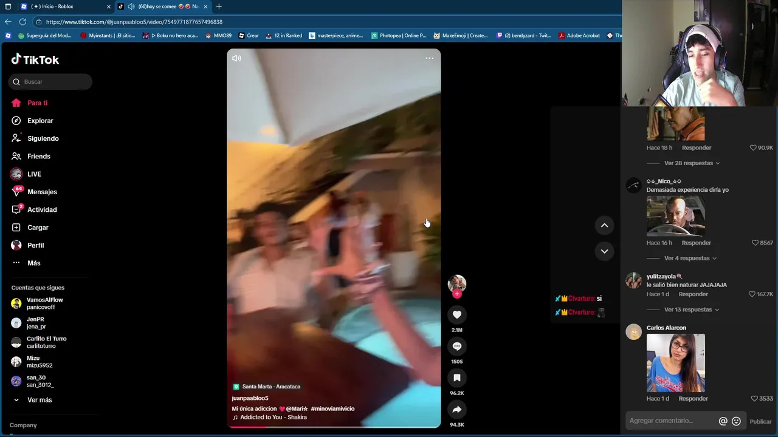Expand Ver 28 respuestas replies
The height and width of the screenshot is (437, 778).
[692, 163]
